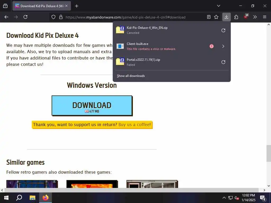Close the Download Kid Pix Deluxe 4 tab

click(66, 6)
